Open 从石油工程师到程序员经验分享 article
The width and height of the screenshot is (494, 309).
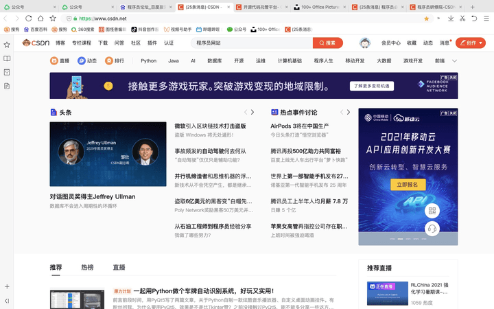(213, 227)
